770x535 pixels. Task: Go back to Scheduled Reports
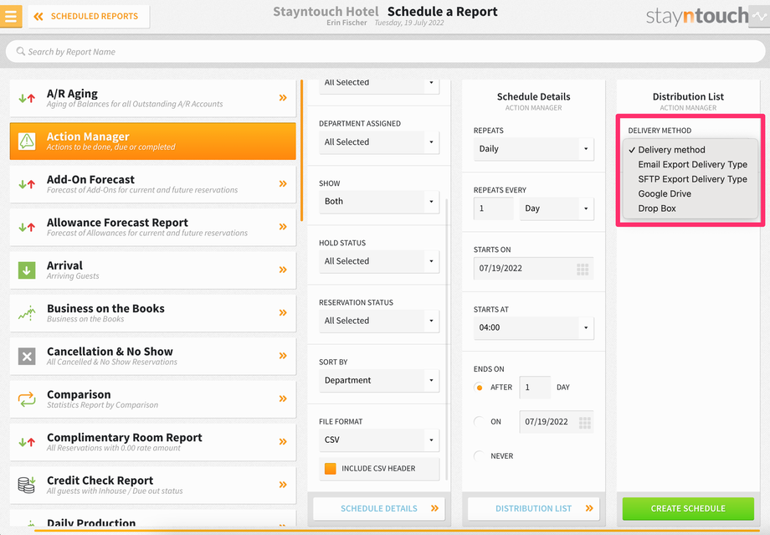coord(89,17)
